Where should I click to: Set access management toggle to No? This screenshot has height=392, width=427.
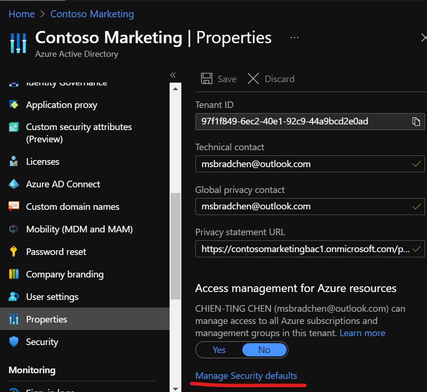click(264, 350)
